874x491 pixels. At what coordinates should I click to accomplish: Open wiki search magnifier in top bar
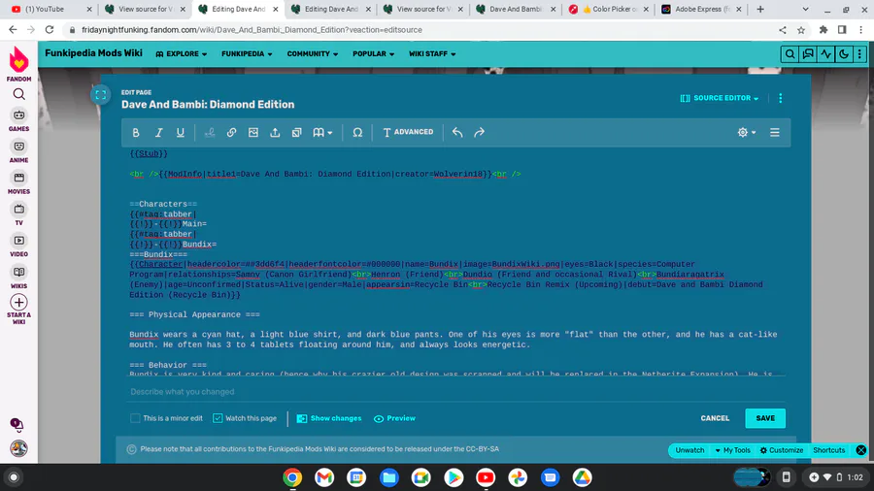tap(790, 54)
